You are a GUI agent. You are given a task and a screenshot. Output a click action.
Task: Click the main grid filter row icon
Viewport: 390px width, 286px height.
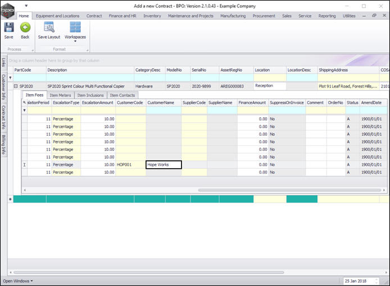click(10, 78)
